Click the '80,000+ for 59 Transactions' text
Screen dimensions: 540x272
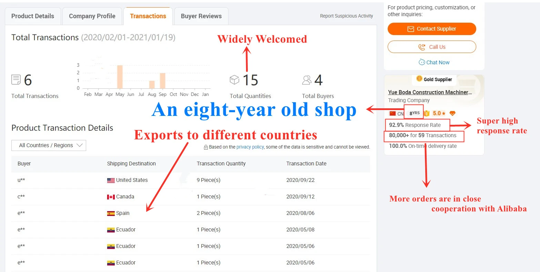click(422, 135)
